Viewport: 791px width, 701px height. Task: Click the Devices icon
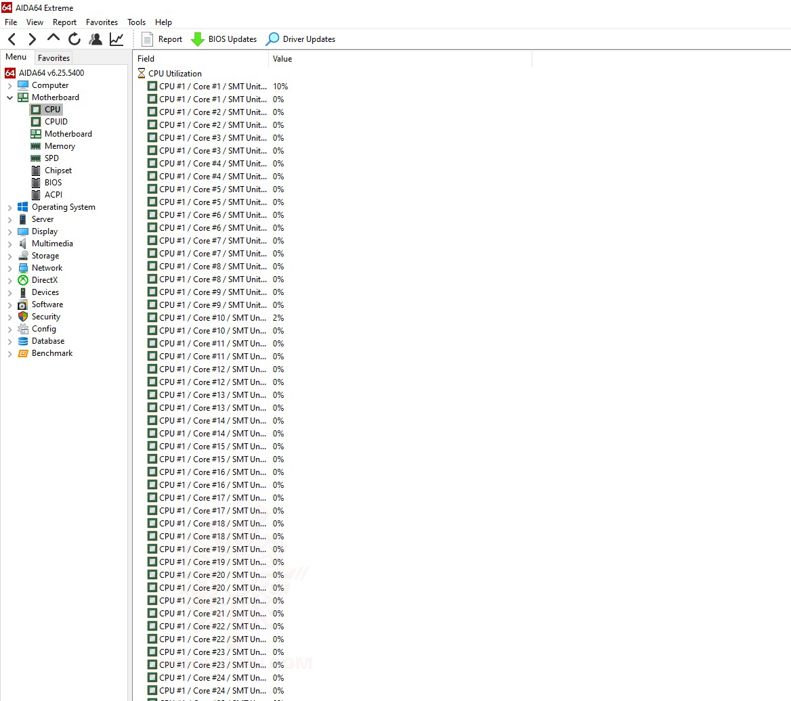(x=23, y=292)
